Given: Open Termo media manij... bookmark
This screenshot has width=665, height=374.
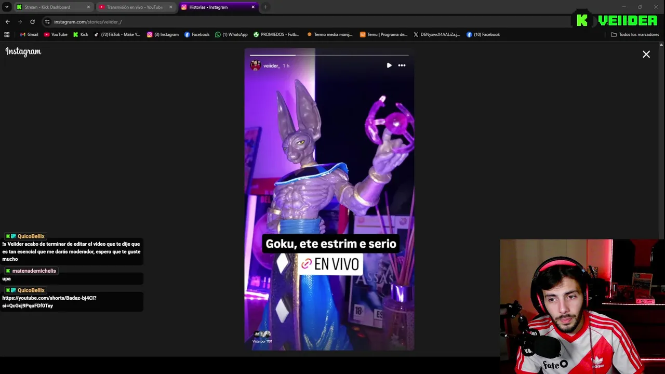Looking at the screenshot, I should click(x=330, y=35).
